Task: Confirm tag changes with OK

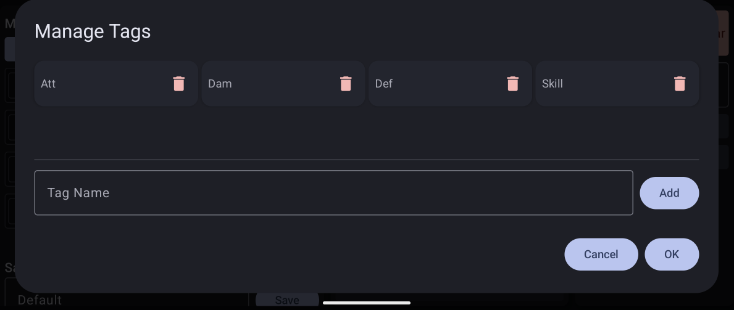Action: point(672,255)
